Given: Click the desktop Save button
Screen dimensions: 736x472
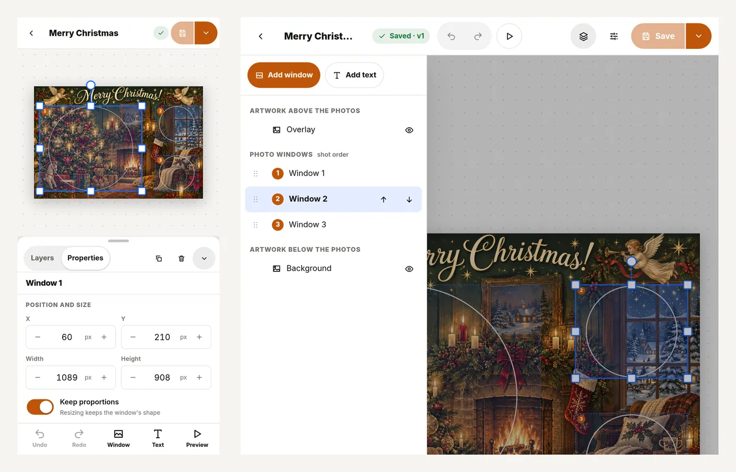Looking at the screenshot, I should click(658, 36).
